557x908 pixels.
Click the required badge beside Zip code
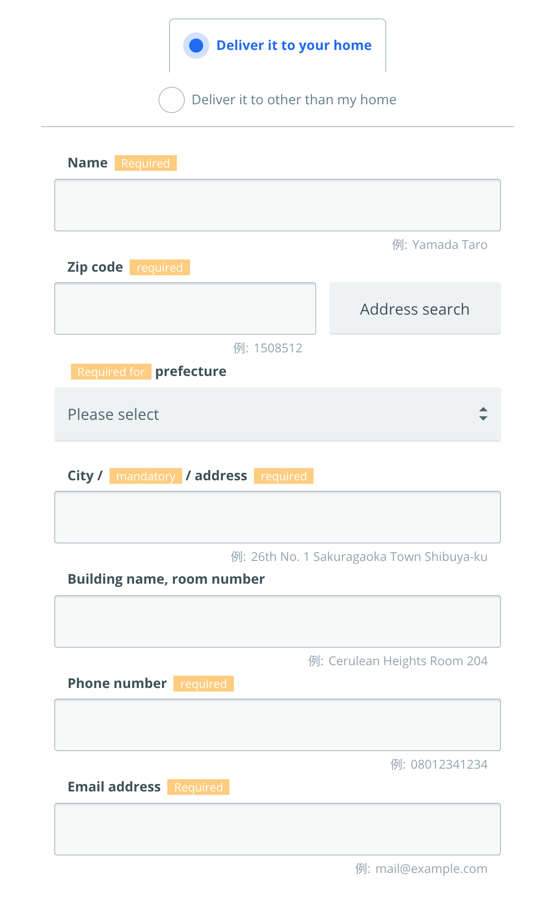click(160, 267)
